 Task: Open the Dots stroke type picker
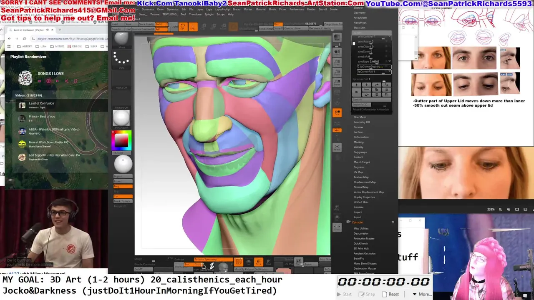point(121,60)
